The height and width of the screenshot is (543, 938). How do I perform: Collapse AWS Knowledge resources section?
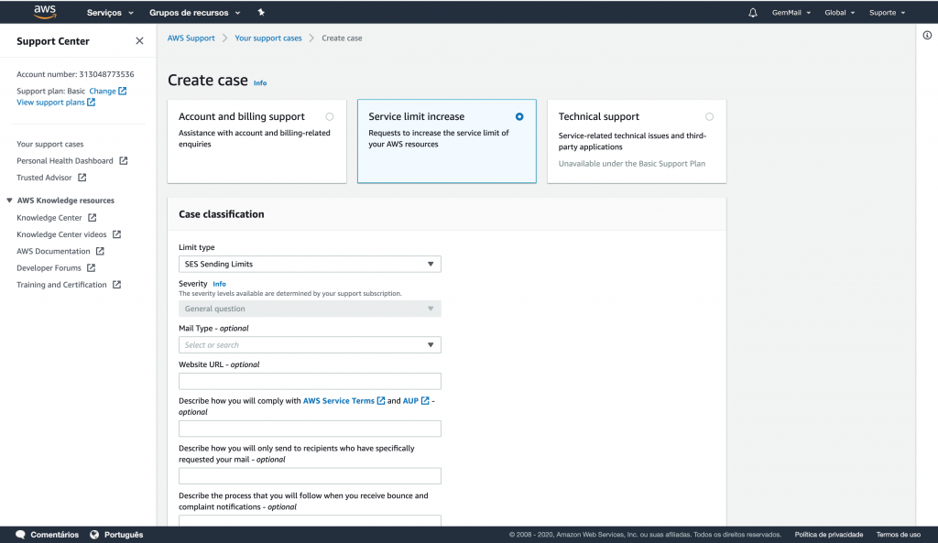(x=9, y=201)
